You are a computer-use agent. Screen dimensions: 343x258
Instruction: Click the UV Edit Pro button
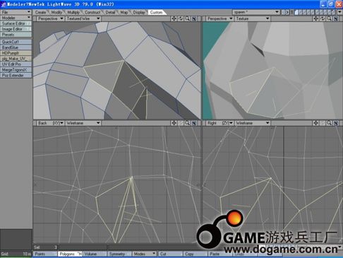click(x=16, y=64)
